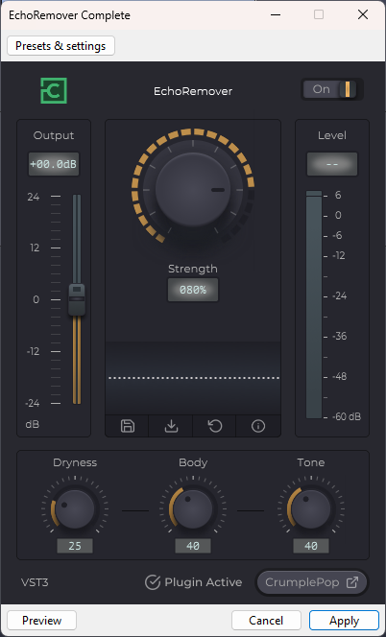Click the Tone knob

click(311, 509)
